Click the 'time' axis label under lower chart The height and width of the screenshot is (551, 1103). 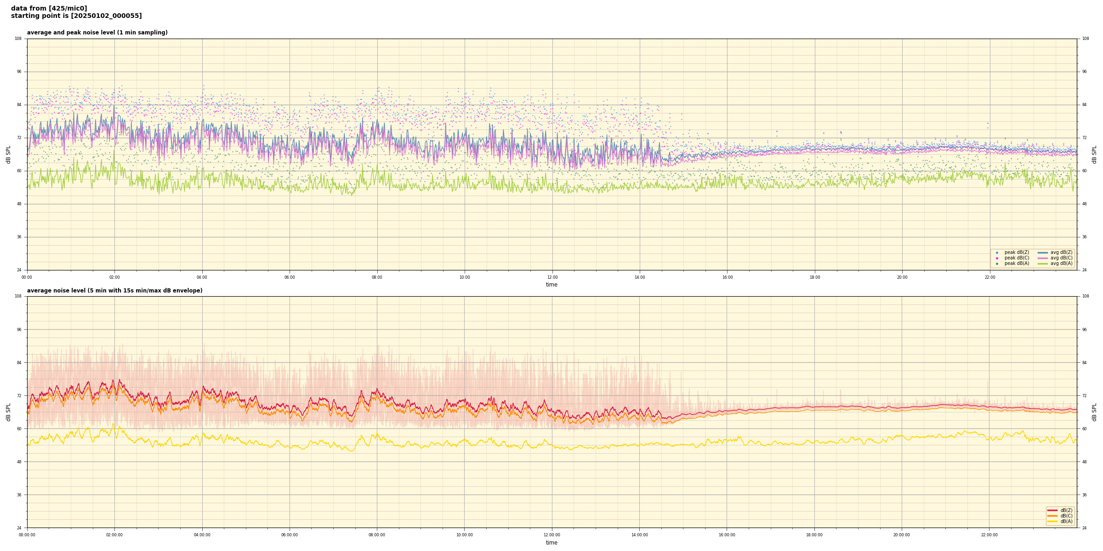point(551,543)
